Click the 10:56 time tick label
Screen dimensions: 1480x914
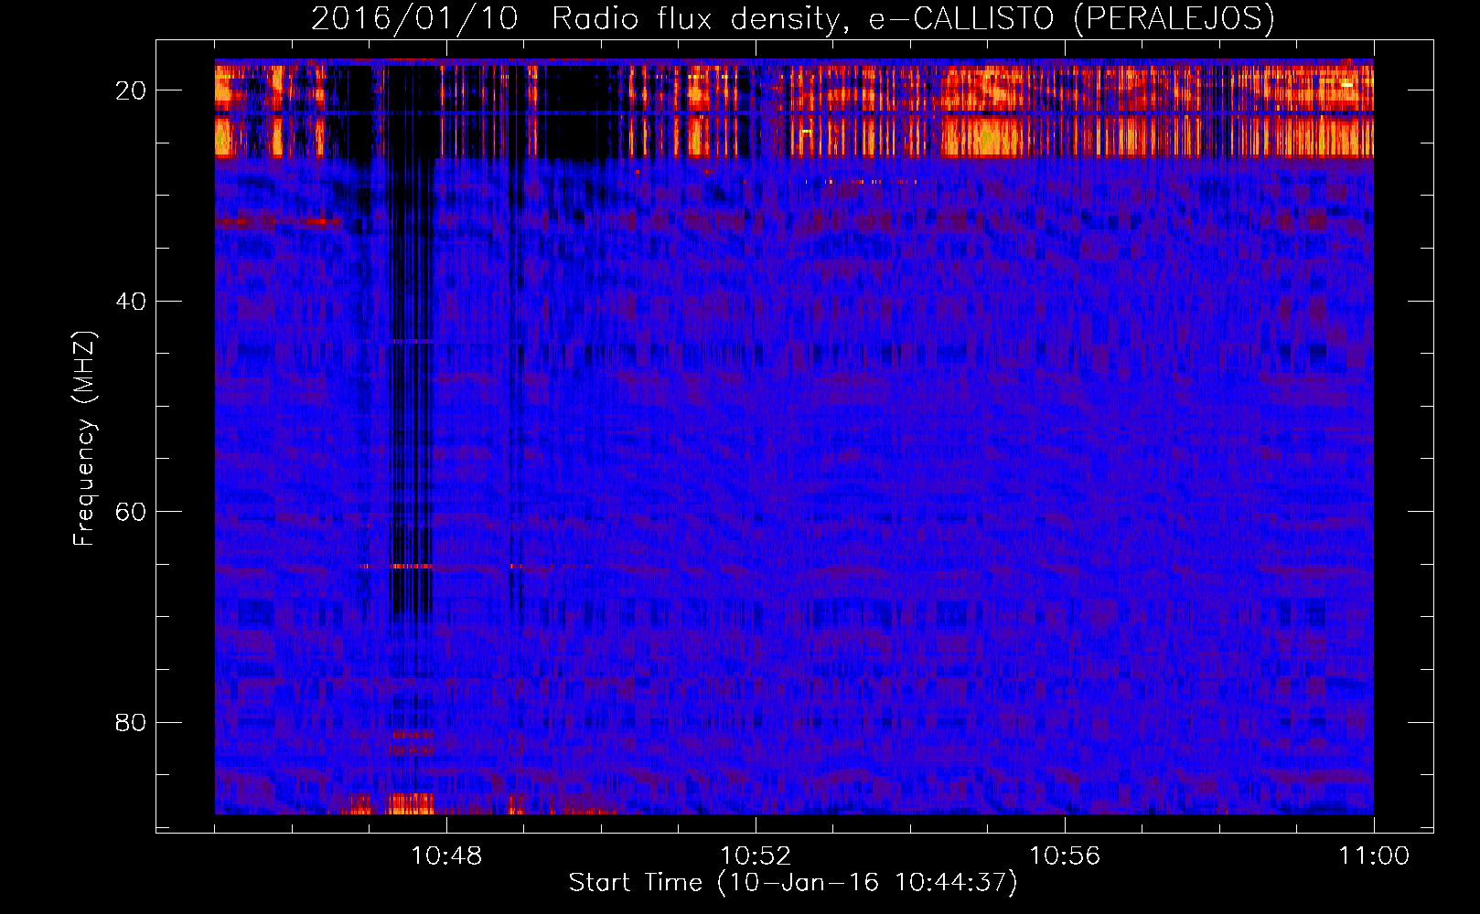(x=1065, y=856)
